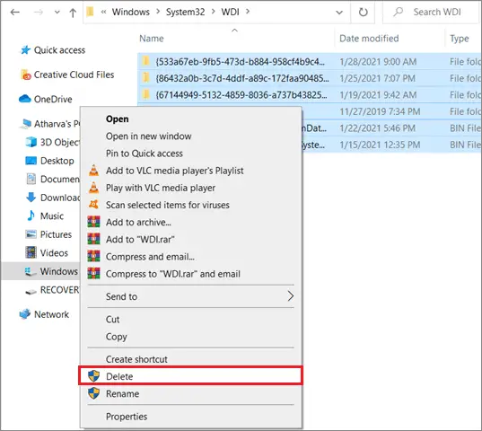Click folder icon of {67144949 row
Screen dimensions: 482x431
click(x=146, y=94)
